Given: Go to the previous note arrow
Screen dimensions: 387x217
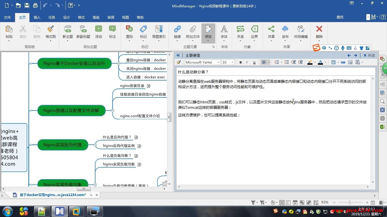Looking at the screenshot, I should pyautogui.click(x=349, y=55).
